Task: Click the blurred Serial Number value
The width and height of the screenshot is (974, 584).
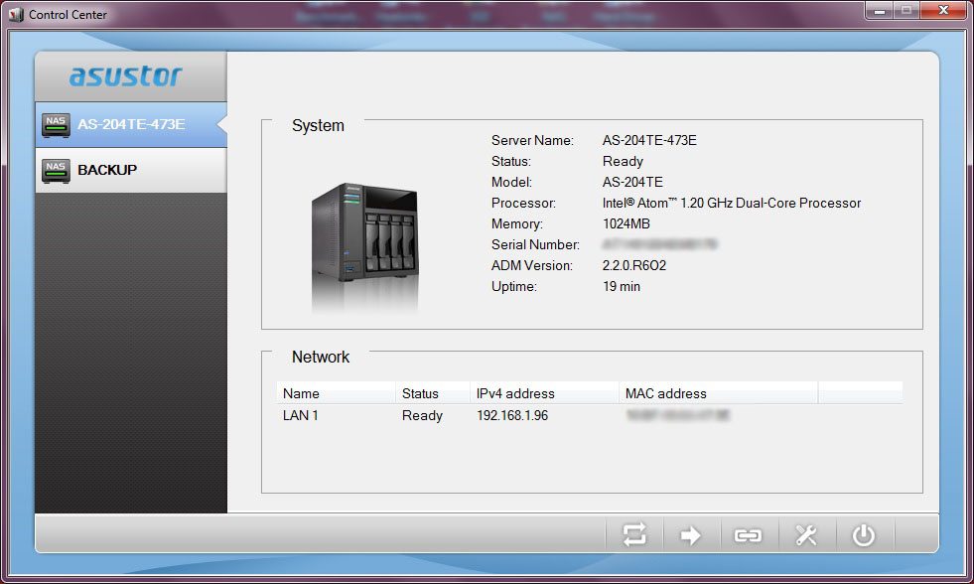Action: click(659, 244)
